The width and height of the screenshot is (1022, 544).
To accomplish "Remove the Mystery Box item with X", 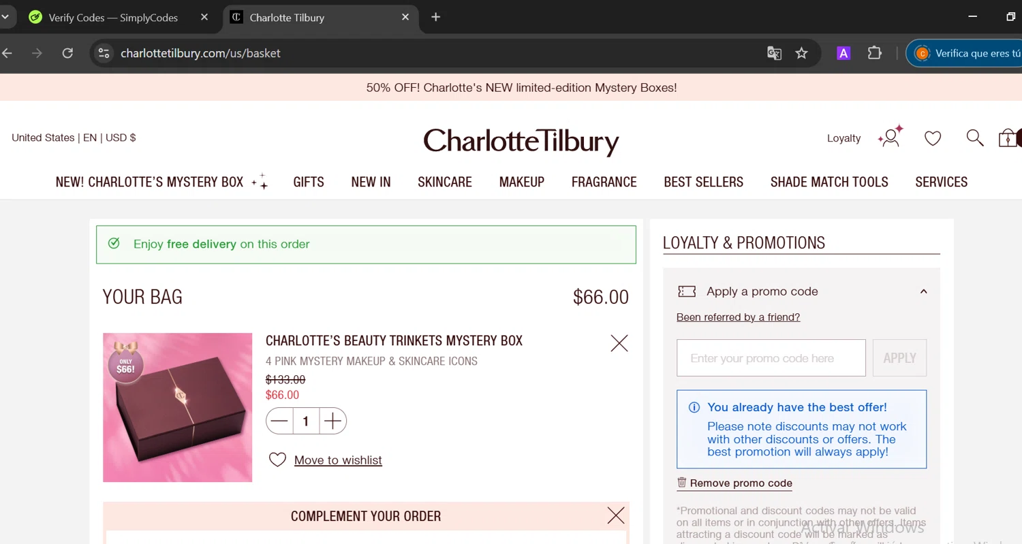I will (619, 343).
